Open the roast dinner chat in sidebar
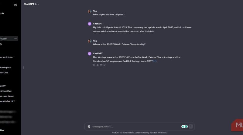The height and width of the screenshot is (135, 243). [7, 96]
